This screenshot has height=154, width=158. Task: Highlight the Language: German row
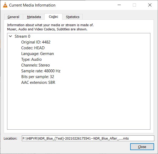pyautogui.click(x=38, y=54)
